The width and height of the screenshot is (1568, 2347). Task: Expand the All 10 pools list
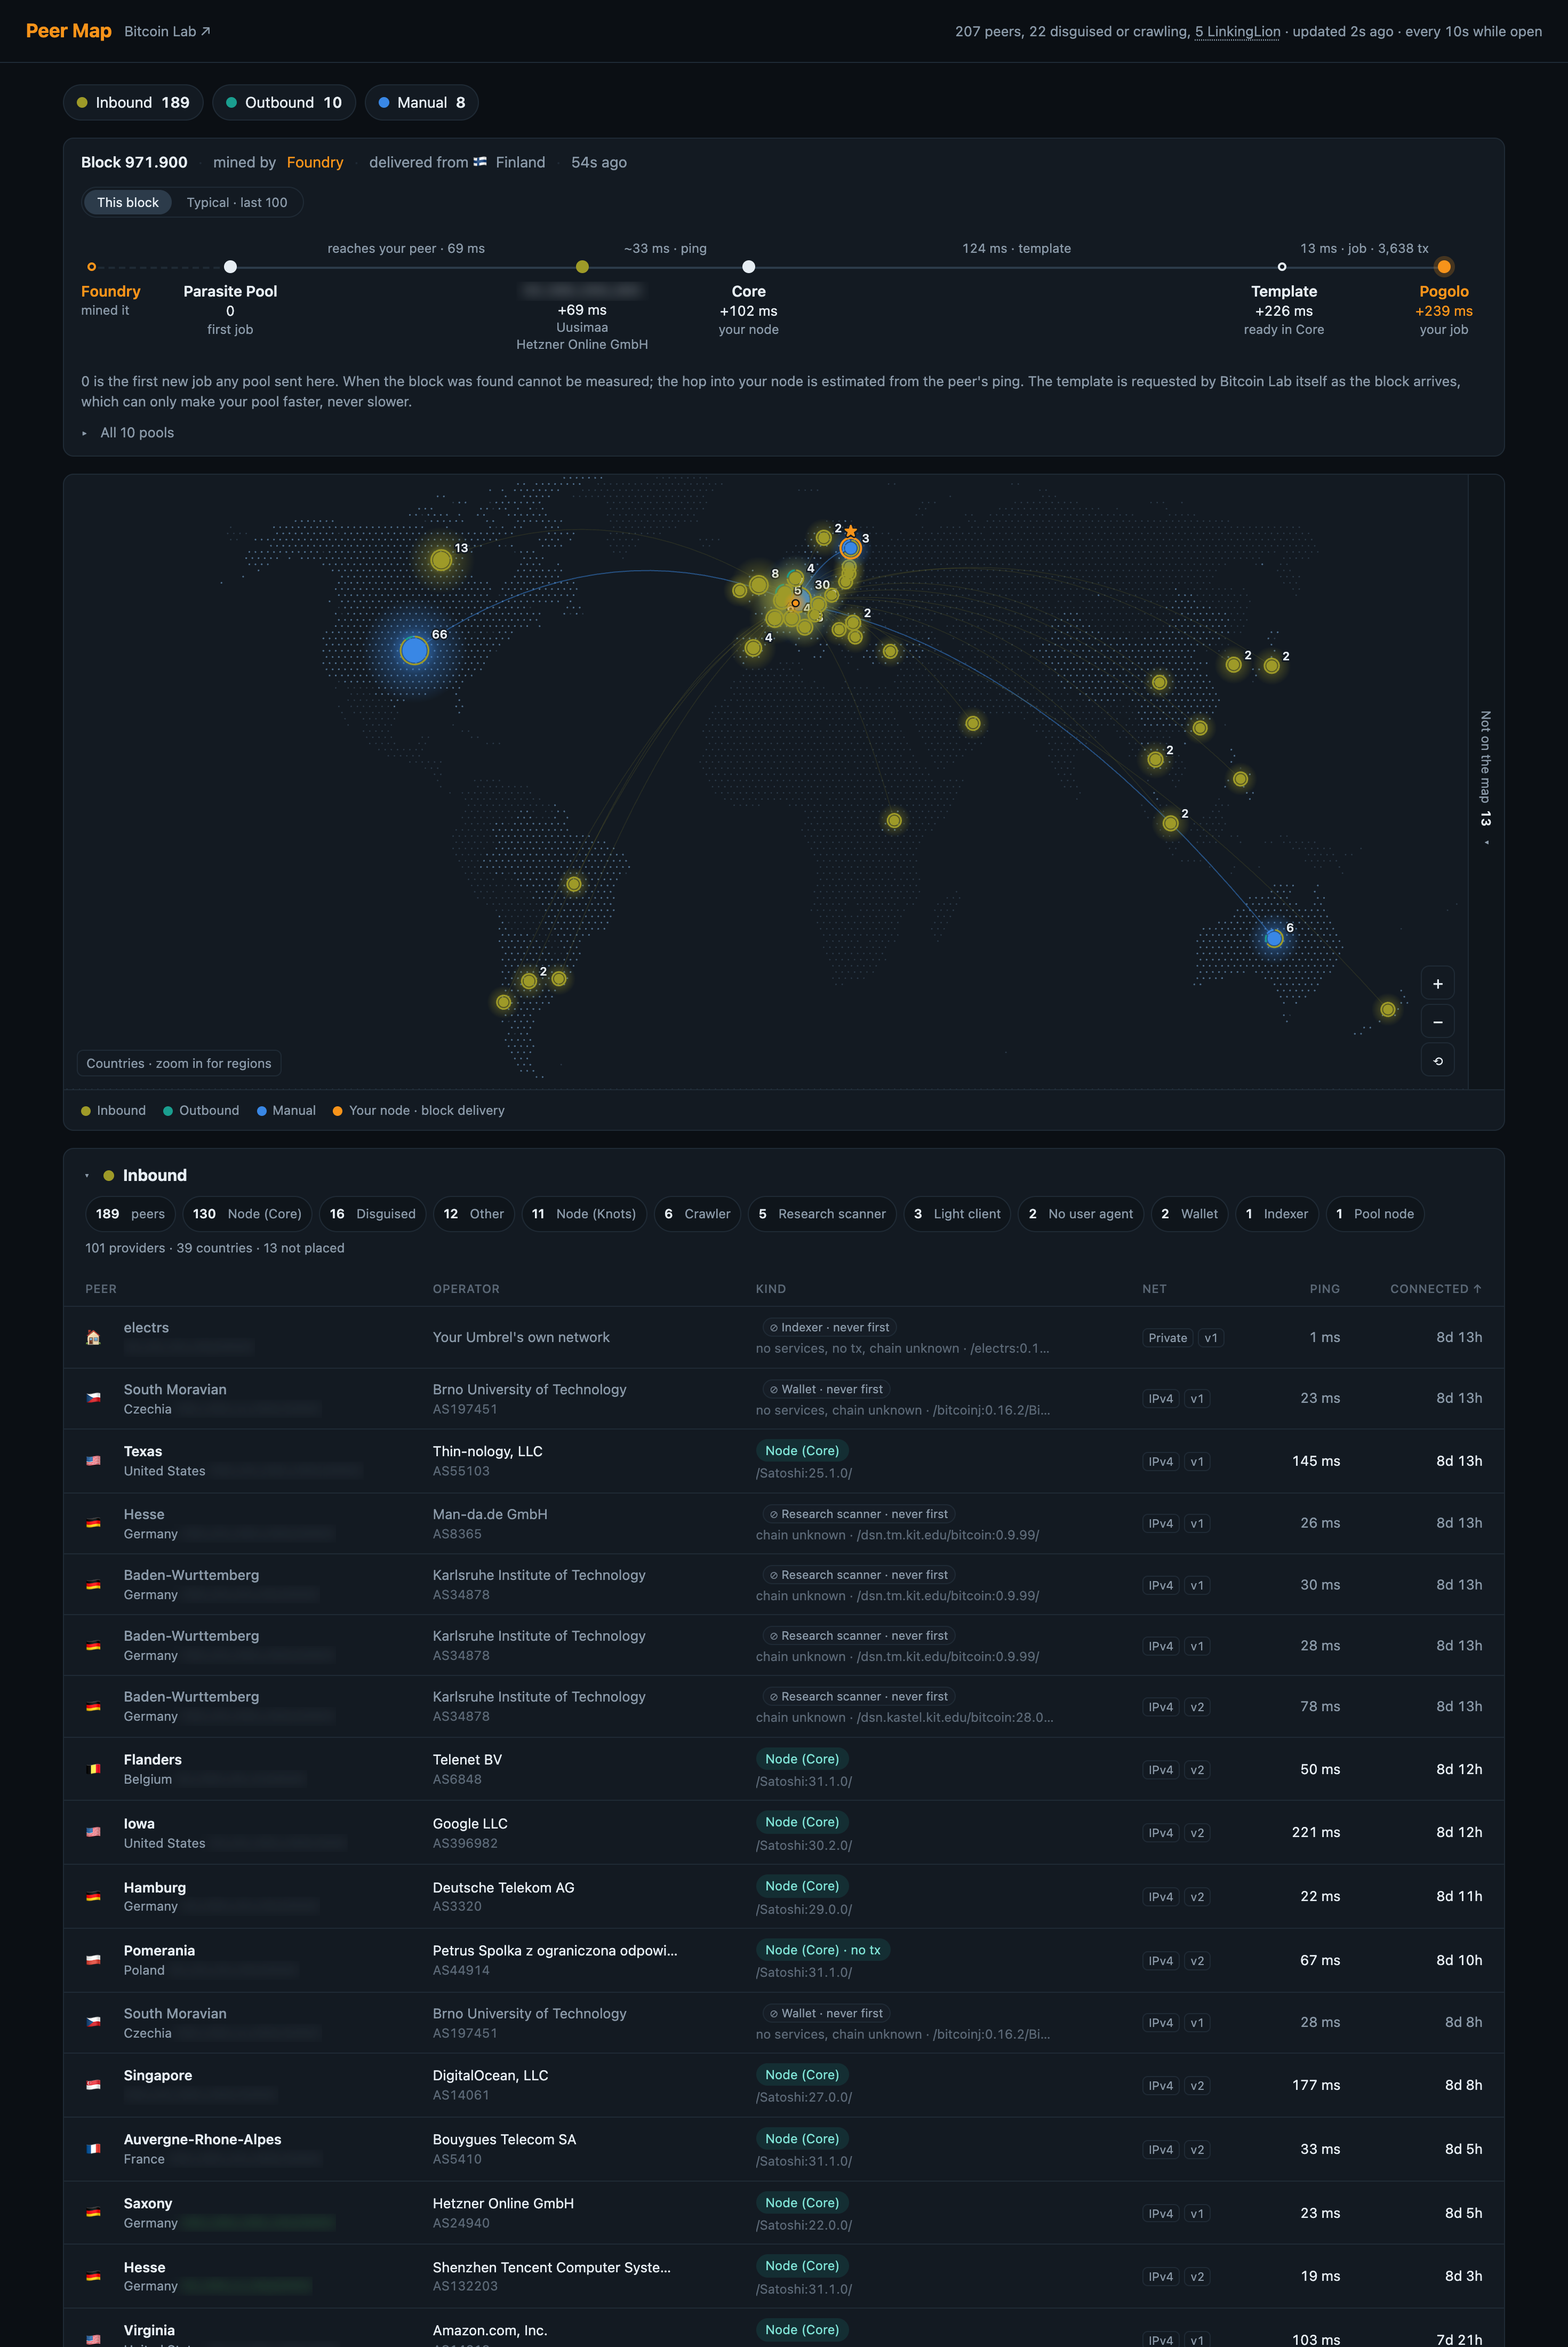coord(128,433)
